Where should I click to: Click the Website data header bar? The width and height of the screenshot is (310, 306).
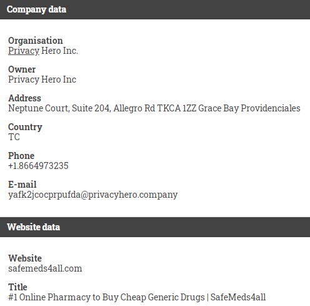[x=155, y=227]
